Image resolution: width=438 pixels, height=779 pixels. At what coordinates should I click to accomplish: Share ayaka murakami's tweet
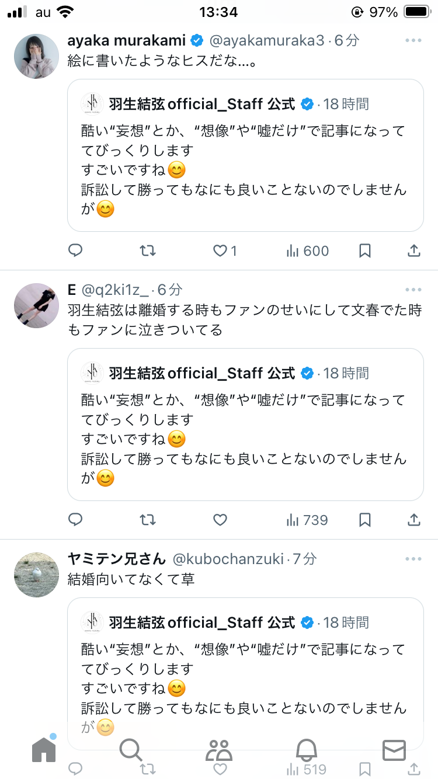(413, 251)
